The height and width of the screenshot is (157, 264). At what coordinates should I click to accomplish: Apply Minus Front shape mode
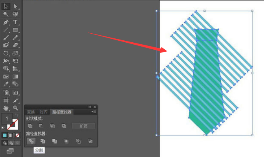coord(41,126)
